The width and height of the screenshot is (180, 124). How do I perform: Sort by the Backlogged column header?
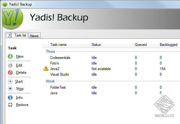pyautogui.click(x=169, y=45)
